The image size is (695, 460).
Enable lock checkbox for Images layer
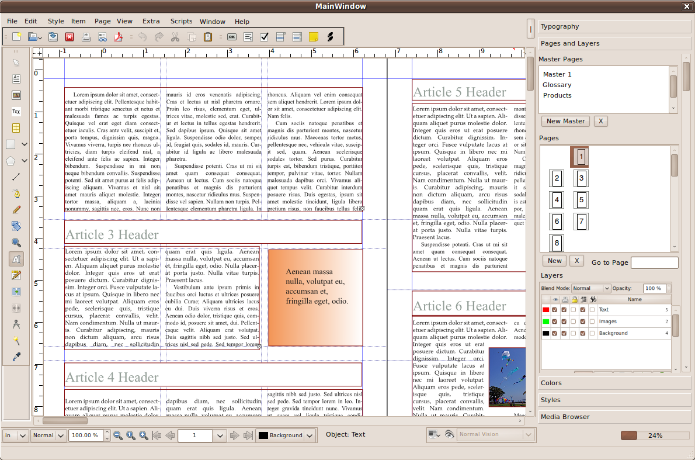[x=574, y=321]
